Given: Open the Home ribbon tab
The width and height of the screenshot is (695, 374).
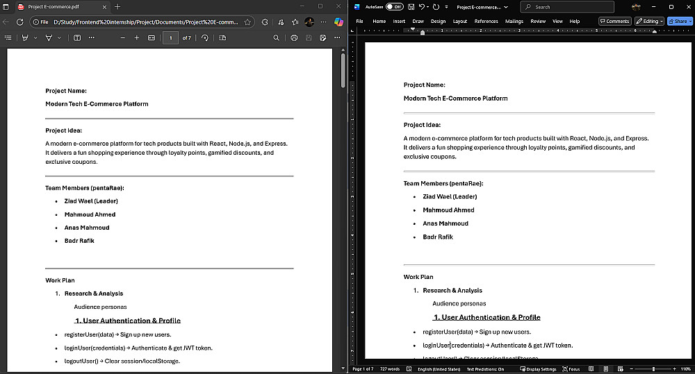Looking at the screenshot, I should [379, 22].
